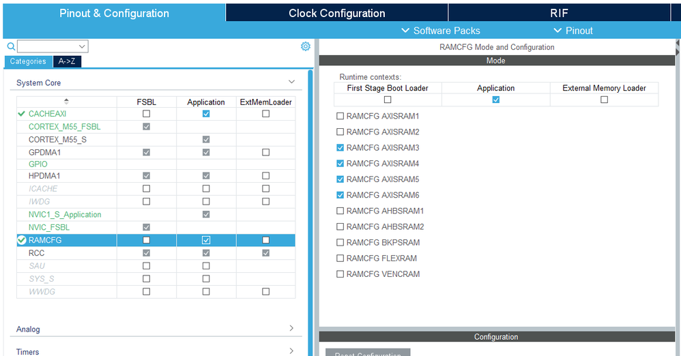Click the ExtMemLoader column header
This screenshot has height=356, width=681.
[x=266, y=102]
